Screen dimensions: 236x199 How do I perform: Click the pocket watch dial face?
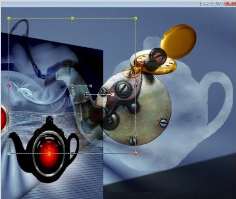155,63
